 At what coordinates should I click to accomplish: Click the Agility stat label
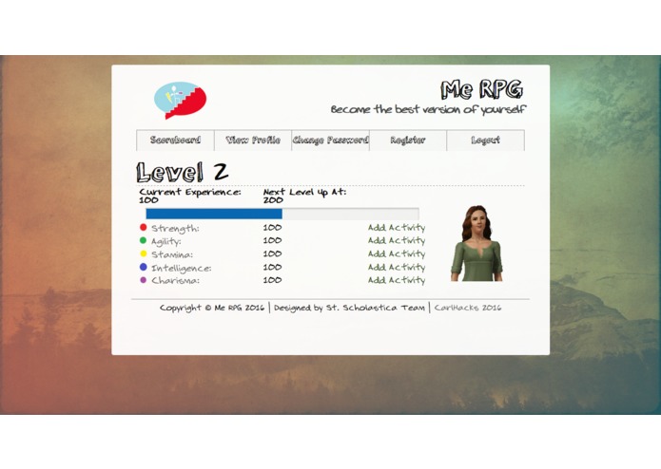[x=166, y=241]
